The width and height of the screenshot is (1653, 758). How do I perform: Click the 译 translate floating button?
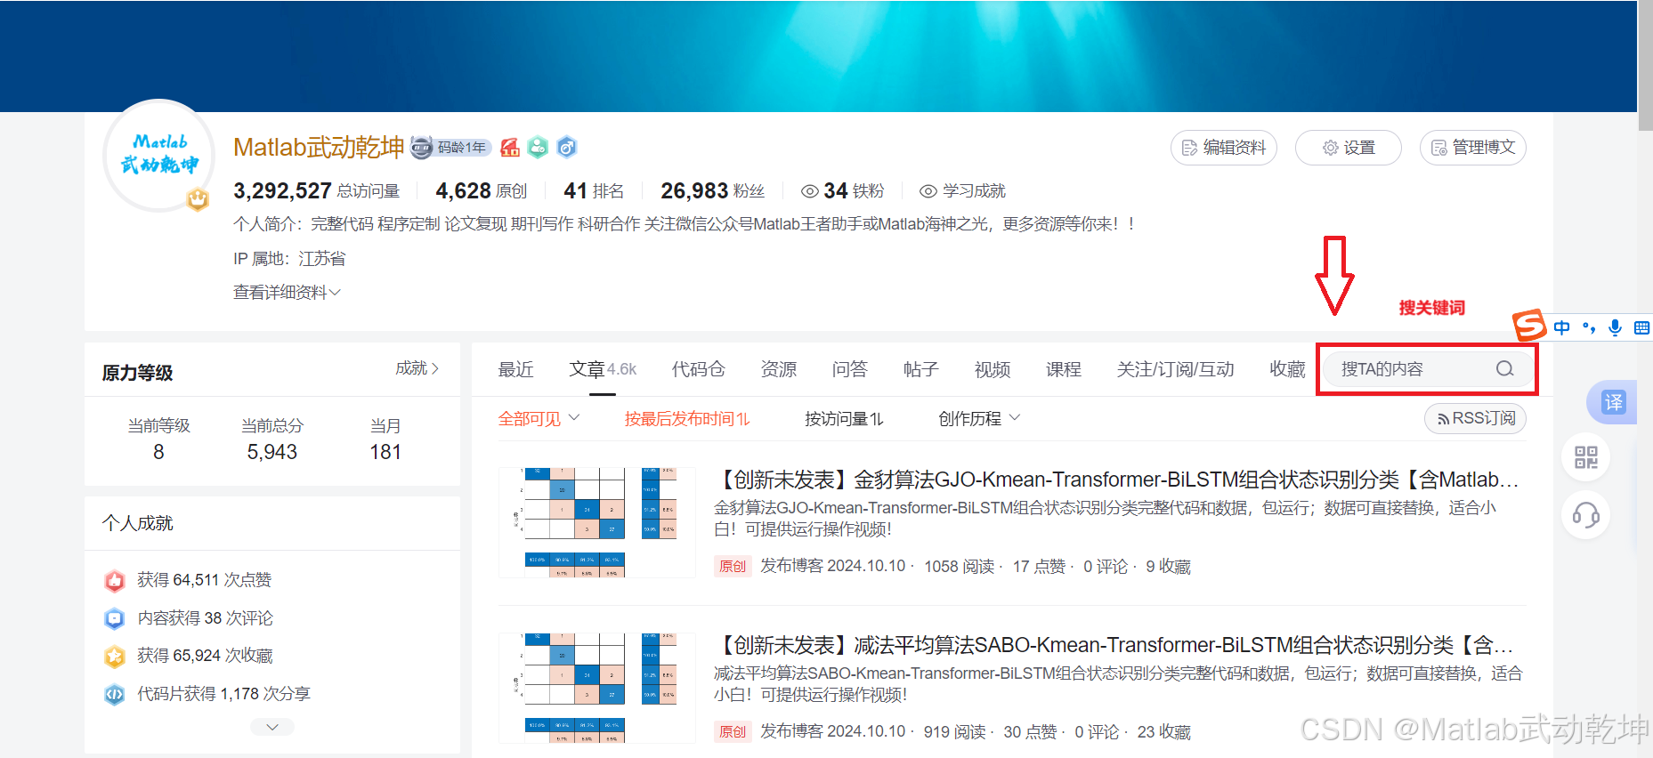tap(1612, 402)
